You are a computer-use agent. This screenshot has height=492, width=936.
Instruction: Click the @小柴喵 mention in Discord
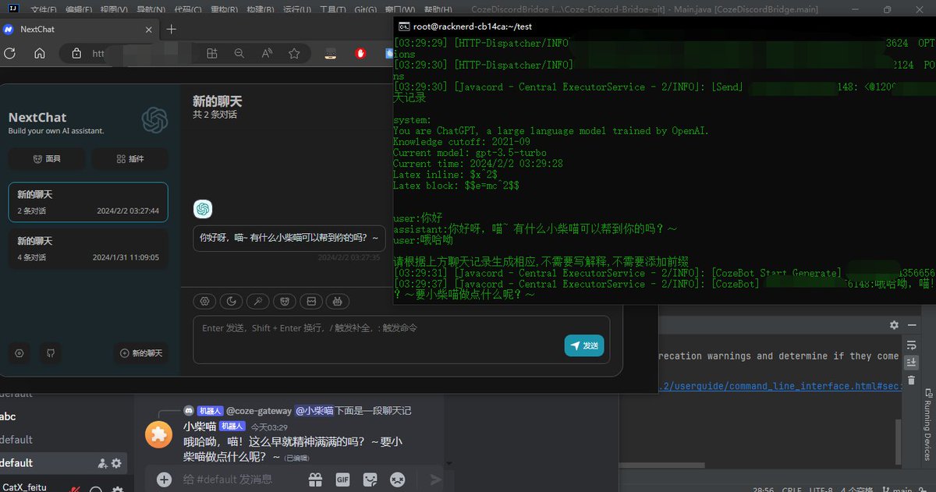(314, 410)
